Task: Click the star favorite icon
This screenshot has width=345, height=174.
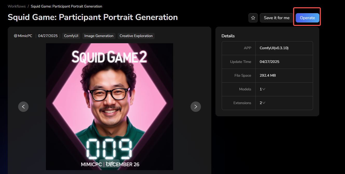Action: click(x=253, y=18)
